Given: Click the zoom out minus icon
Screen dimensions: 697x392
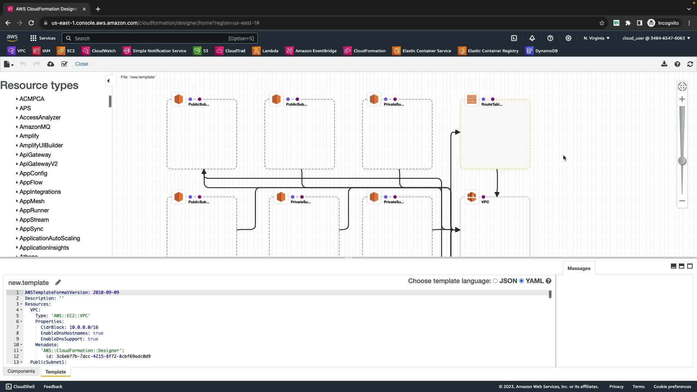Looking at the screenshot, I should point(682,201).
